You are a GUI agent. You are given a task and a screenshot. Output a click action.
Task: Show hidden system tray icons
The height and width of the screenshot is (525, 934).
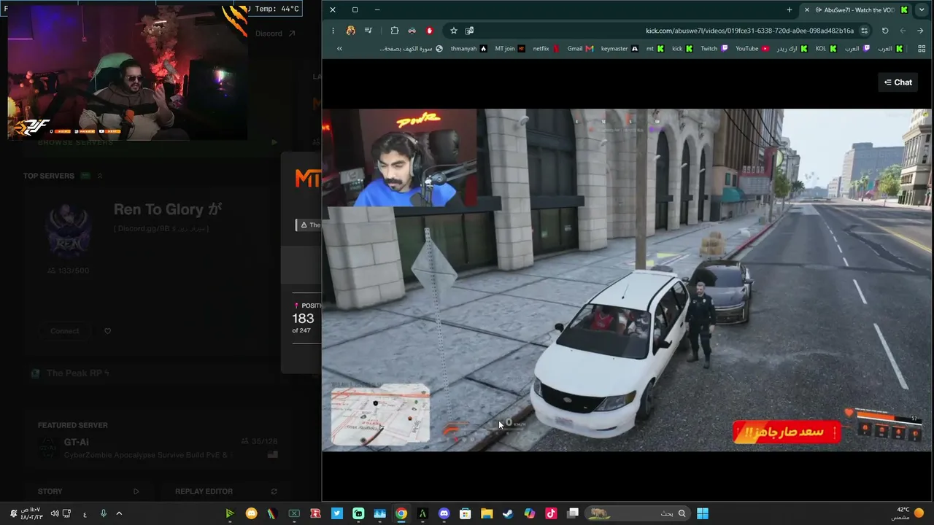tap(119, 513)
